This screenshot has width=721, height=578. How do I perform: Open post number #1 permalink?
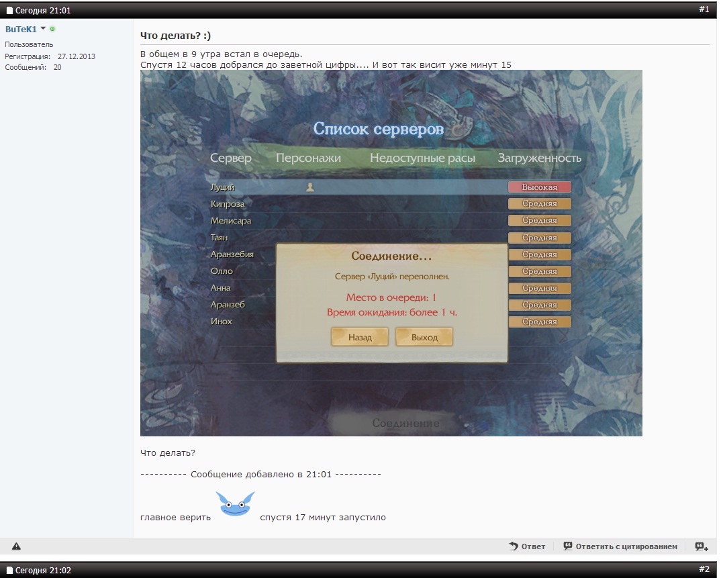coord(704,9)
